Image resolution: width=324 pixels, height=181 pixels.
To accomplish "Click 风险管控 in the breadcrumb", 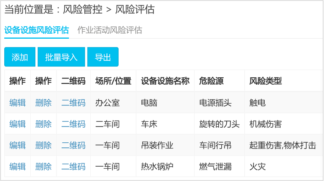I will (83, 10).
